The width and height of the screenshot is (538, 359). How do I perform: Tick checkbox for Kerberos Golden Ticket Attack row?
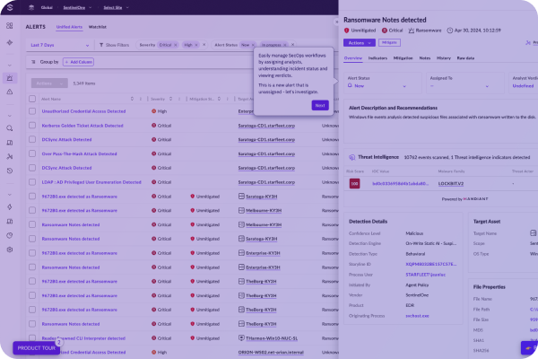click(33, 126)
